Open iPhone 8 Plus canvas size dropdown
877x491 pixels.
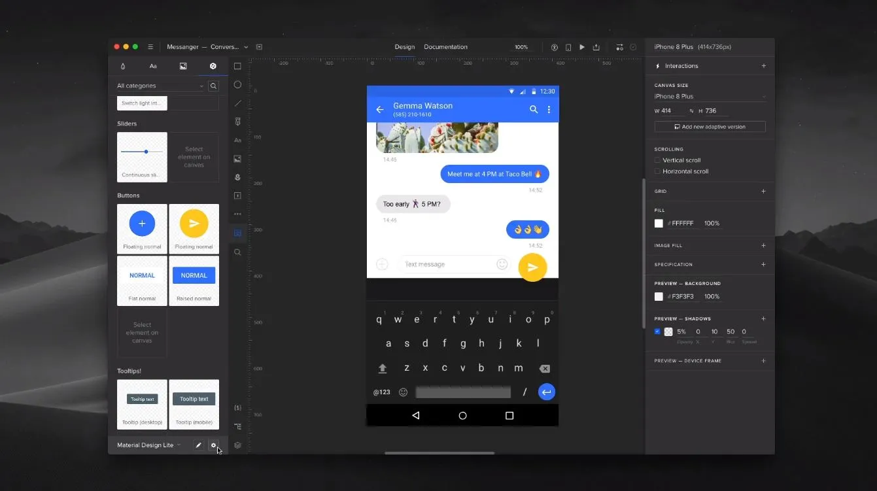click(x=710, y=97)
